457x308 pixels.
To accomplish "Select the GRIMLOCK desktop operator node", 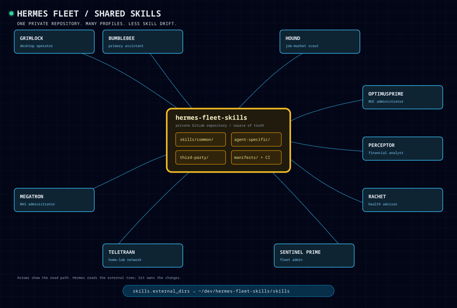I will pos(54,42).
